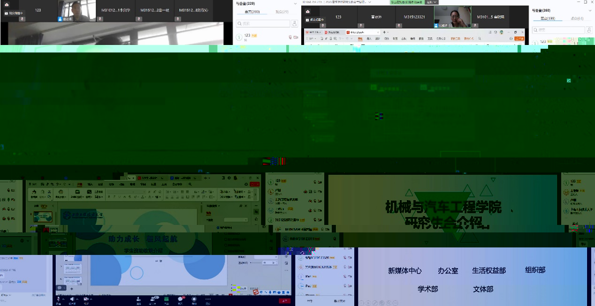Select tile M31512...8 in top-left meeting

tap(193, 10)
